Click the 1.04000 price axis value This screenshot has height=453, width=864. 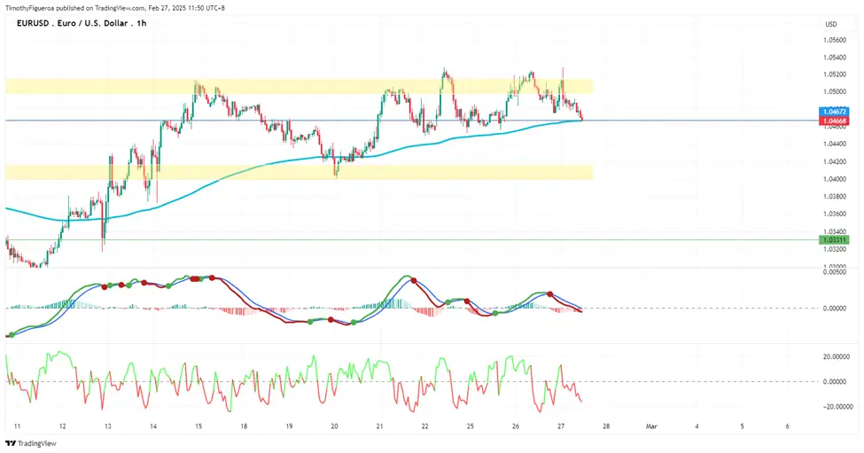click(x=835, y=179)
